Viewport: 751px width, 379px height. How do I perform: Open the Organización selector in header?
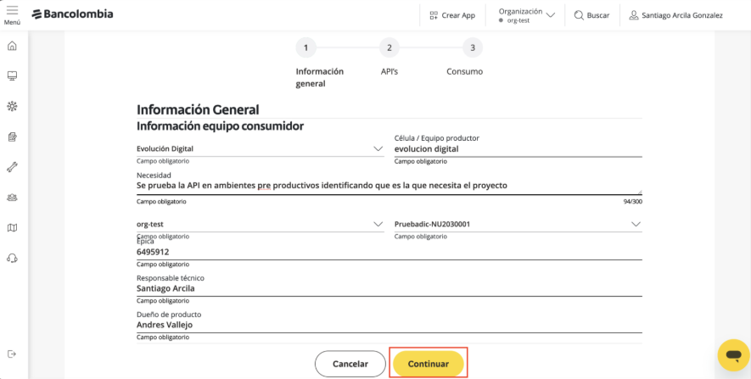(x=528, y=15)
